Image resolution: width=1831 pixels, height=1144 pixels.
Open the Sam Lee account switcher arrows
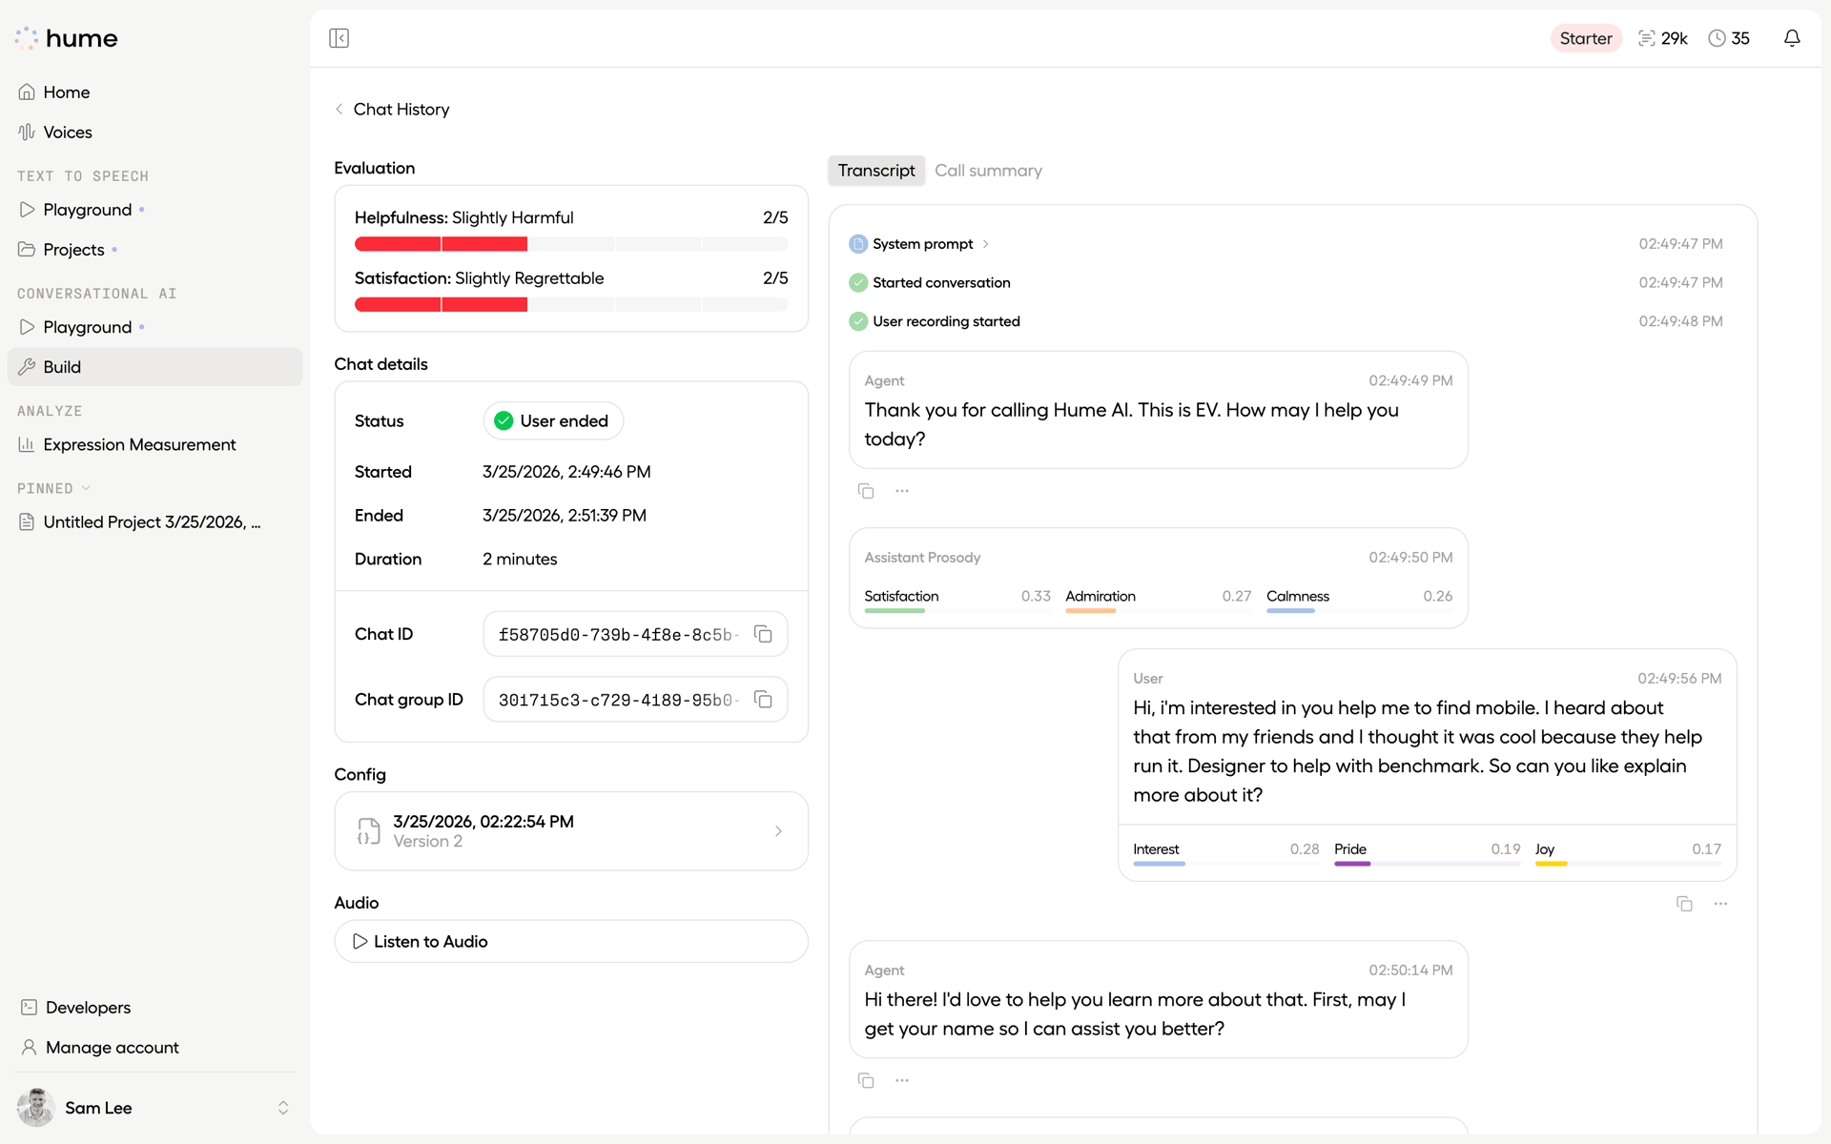point(283,1108)
